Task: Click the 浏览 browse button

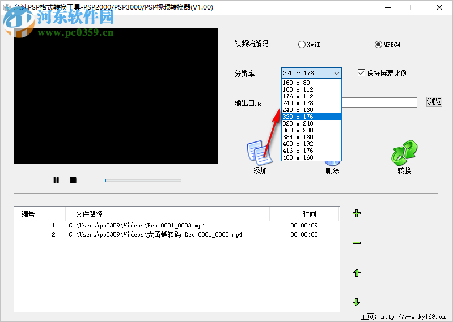Action: tap(434, 101)
